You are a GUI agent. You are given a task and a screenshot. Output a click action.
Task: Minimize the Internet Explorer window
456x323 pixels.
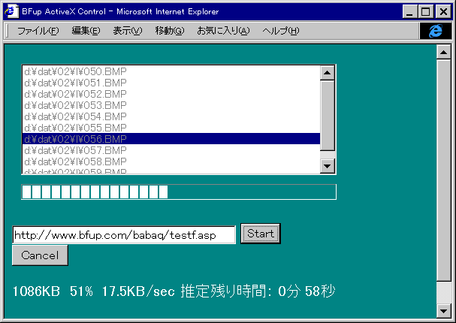(409, 12)
